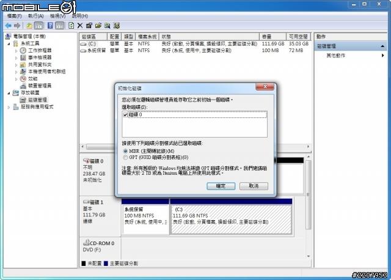The height and width of the screenshot is (280, 391).
Task: Click the 事件檢視器 icon in tree
Action: (23, 57)
